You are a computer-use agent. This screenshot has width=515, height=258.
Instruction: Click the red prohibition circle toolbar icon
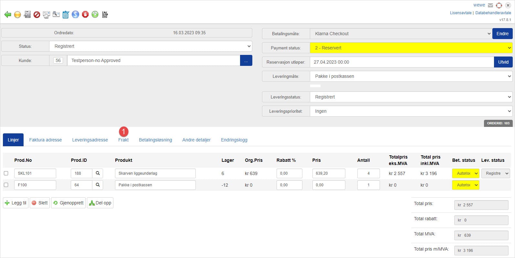37,15
